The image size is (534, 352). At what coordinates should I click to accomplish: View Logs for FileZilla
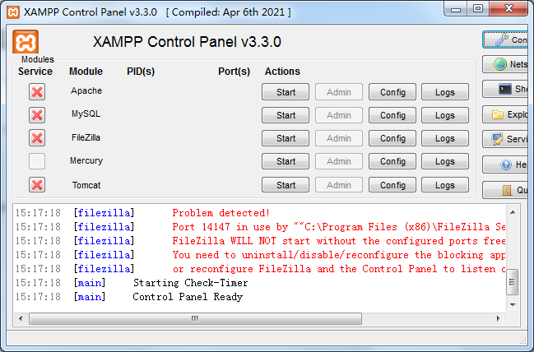[445, 138]
